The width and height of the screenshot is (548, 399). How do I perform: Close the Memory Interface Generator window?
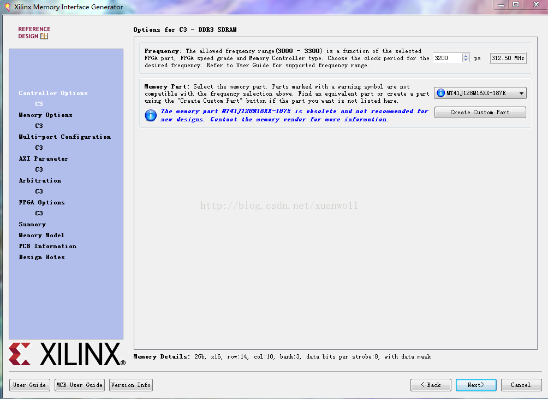[536, 5]
